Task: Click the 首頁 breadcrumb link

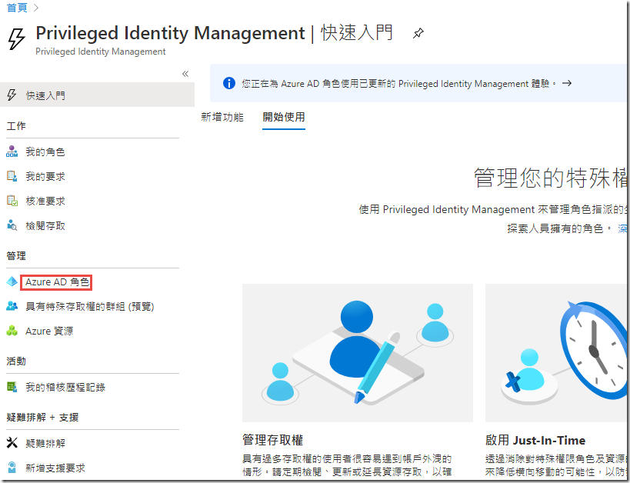Action: coord(18,8)
